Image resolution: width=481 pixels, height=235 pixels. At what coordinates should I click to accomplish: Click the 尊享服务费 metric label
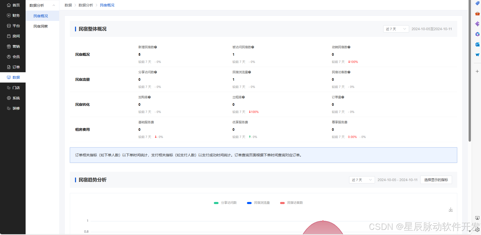click(340, 122)
